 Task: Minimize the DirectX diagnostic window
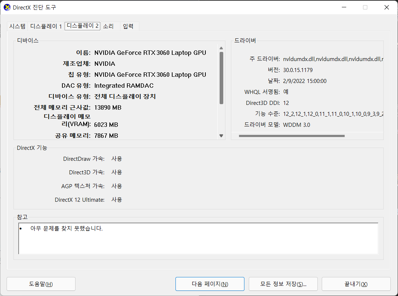coord(344,7)
